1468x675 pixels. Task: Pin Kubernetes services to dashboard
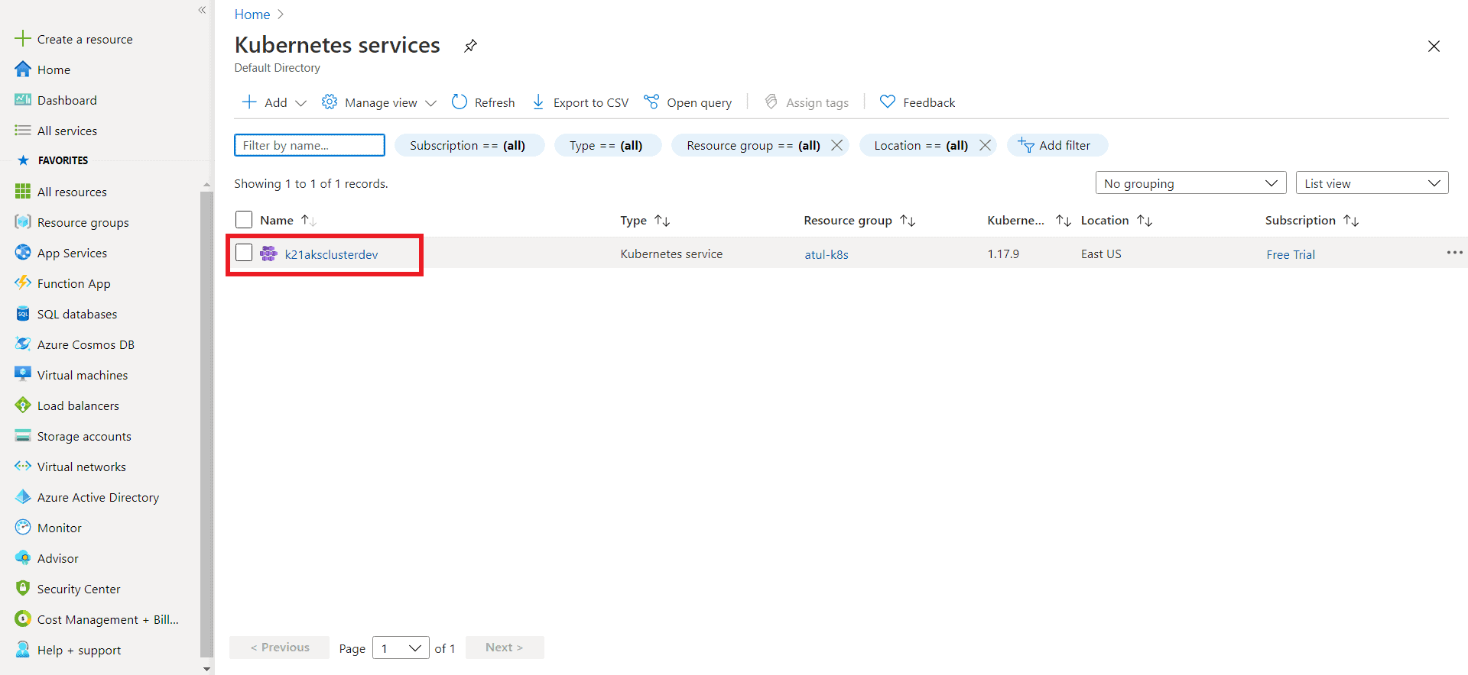pos(470,46)
